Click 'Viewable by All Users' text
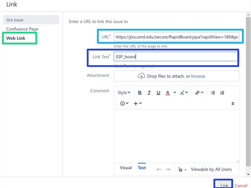251x188 pixels. tap(211, 169)
